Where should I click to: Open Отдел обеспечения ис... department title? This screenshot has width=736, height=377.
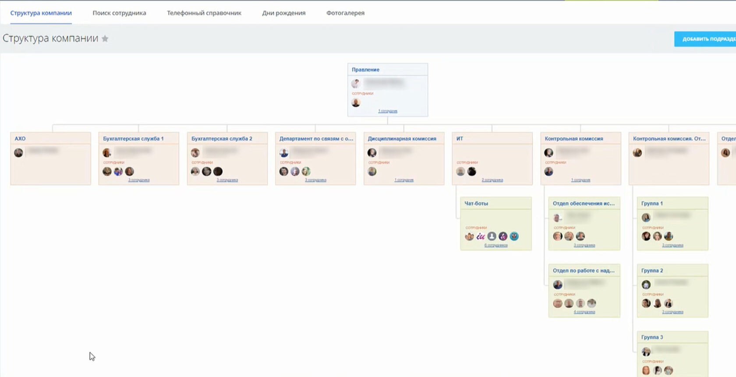pos(584,204)
